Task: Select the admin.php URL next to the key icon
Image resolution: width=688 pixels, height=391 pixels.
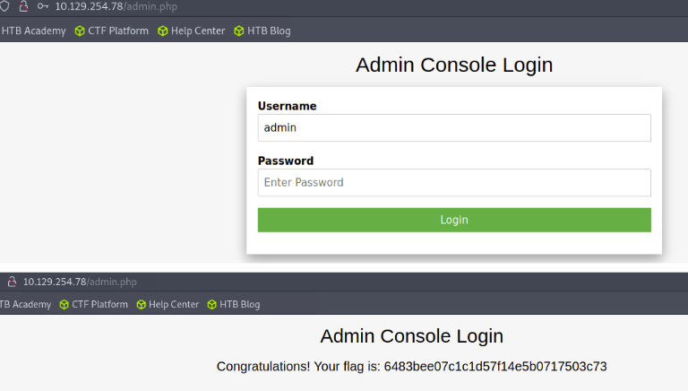Action: [116, 6]
